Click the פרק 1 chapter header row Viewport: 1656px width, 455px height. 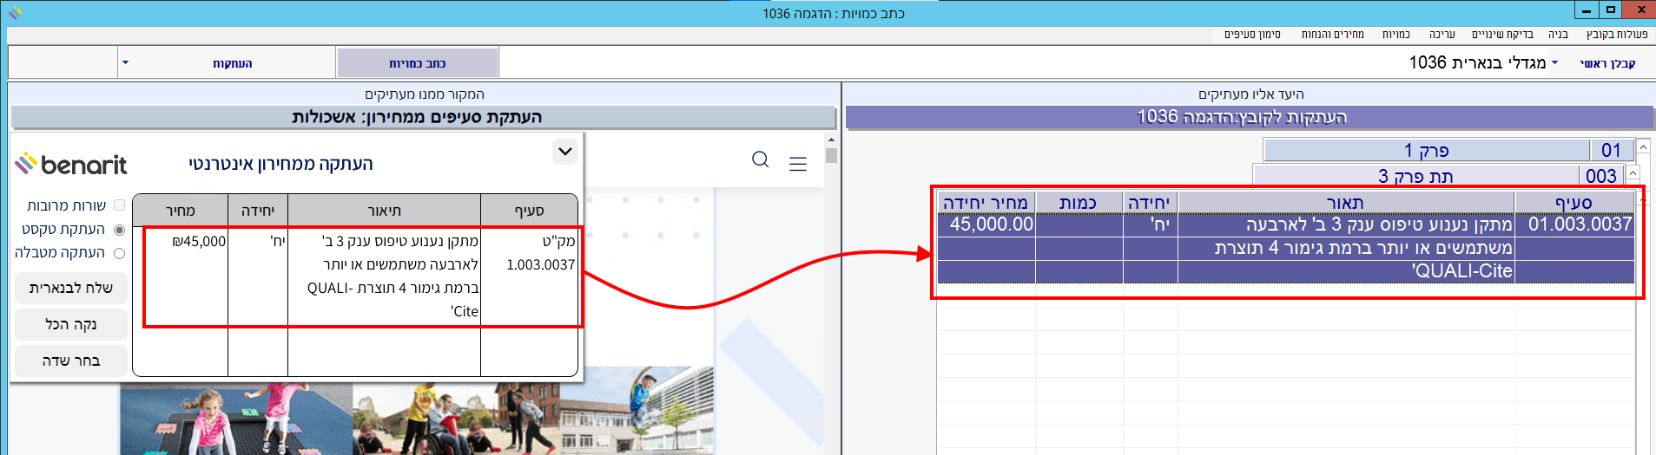tap(1426, 151)
